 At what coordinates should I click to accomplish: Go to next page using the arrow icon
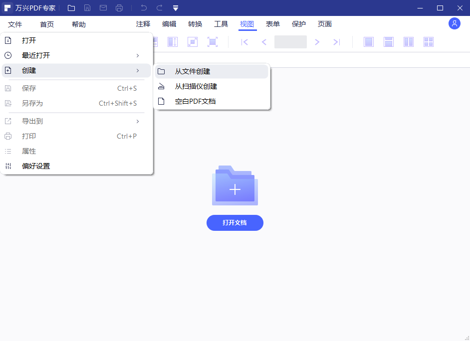(x=317, y=42)
